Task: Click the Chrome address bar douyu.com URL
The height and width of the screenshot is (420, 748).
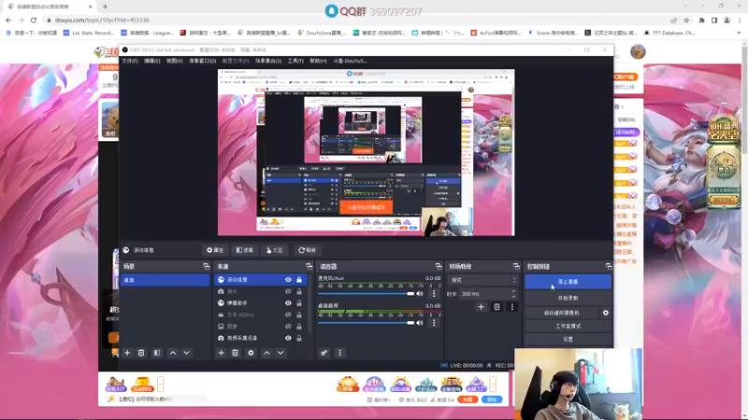Action: tap(102, 20)
